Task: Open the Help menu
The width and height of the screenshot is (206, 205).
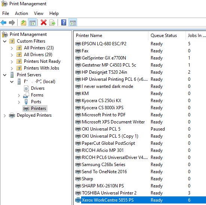Action: pyautogui.click(x=54, y=13)
